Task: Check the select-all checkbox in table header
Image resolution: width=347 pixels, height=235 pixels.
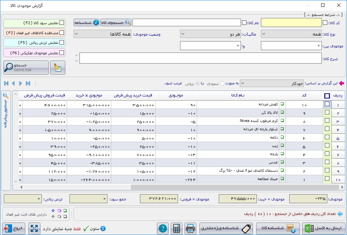Action: [x=327, y=96]
